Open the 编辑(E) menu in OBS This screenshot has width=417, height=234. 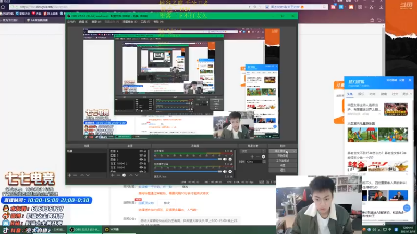83,22
